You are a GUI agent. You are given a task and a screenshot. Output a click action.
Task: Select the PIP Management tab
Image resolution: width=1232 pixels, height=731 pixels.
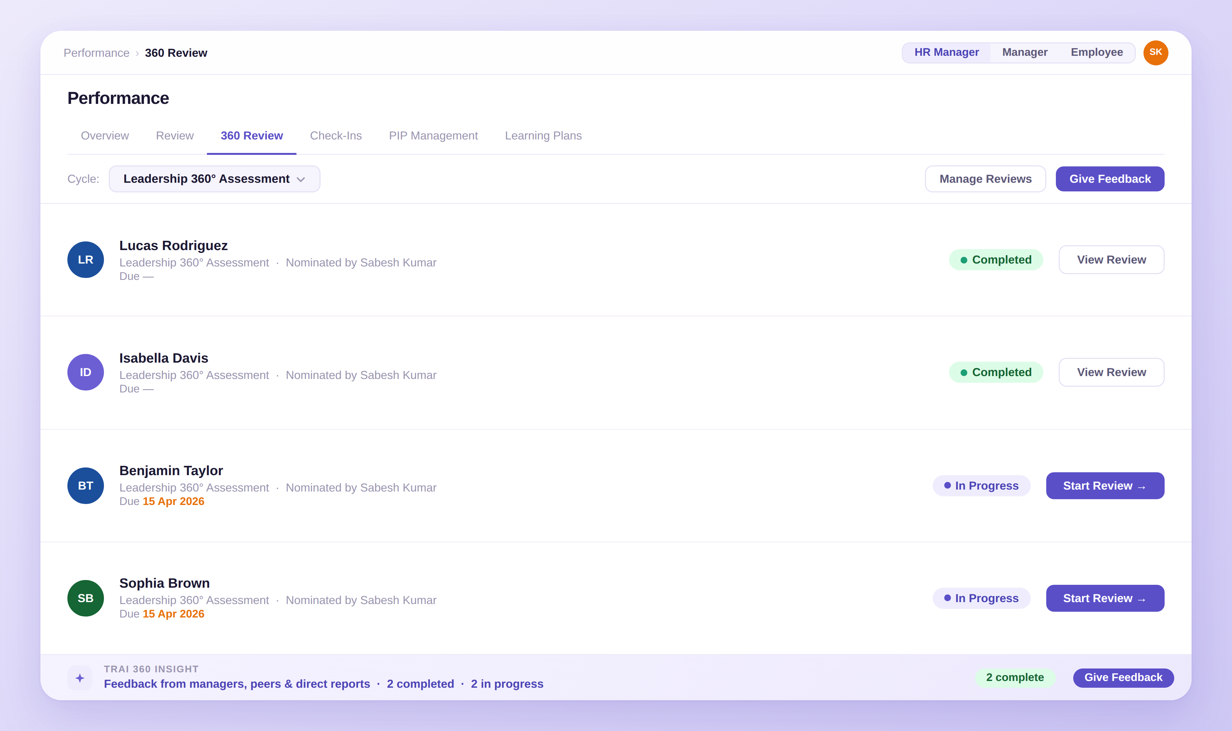[433, 136]
